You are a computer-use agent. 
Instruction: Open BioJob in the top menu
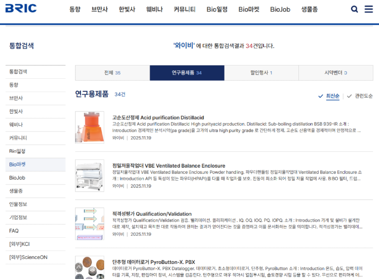tap(280, 9)
